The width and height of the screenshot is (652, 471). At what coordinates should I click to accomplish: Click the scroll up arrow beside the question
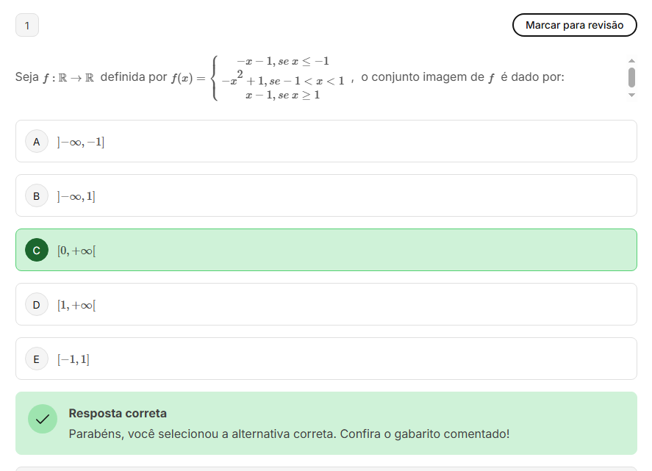(x=631, y=61)
